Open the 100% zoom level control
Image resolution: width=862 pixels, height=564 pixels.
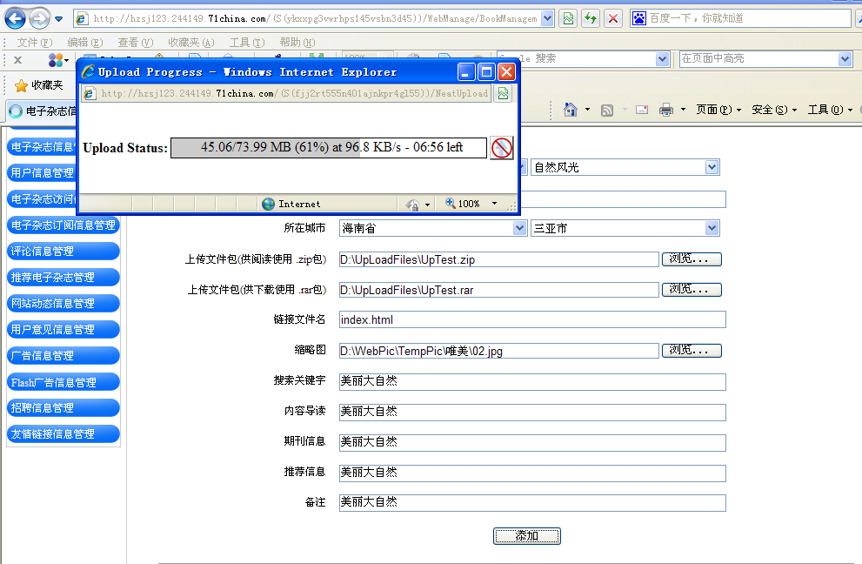click(x=471, y=204)
